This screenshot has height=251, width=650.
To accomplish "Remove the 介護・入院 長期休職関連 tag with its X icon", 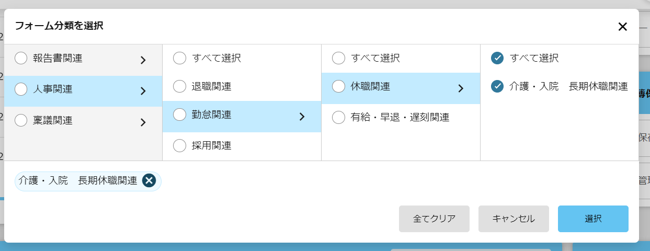I will pos(149,180).
